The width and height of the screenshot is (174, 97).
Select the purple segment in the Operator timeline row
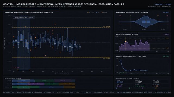point(36,84)
